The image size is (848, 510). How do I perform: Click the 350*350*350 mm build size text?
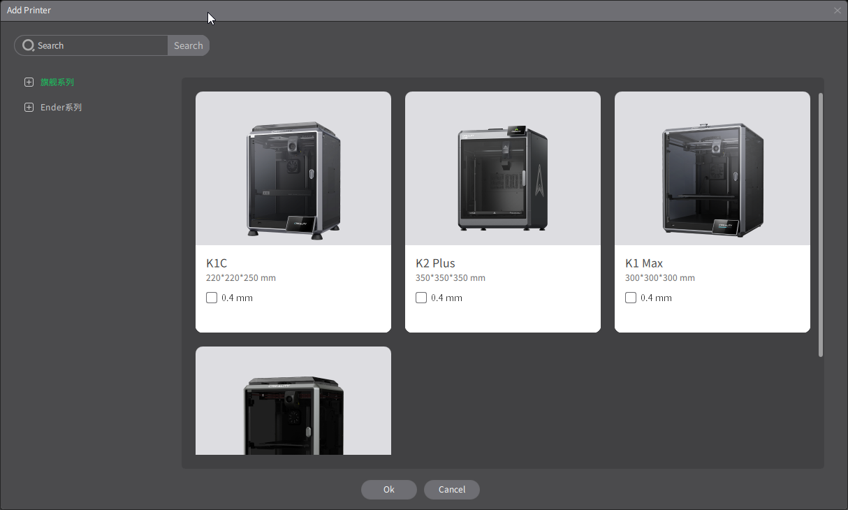(x=451, y=278)
